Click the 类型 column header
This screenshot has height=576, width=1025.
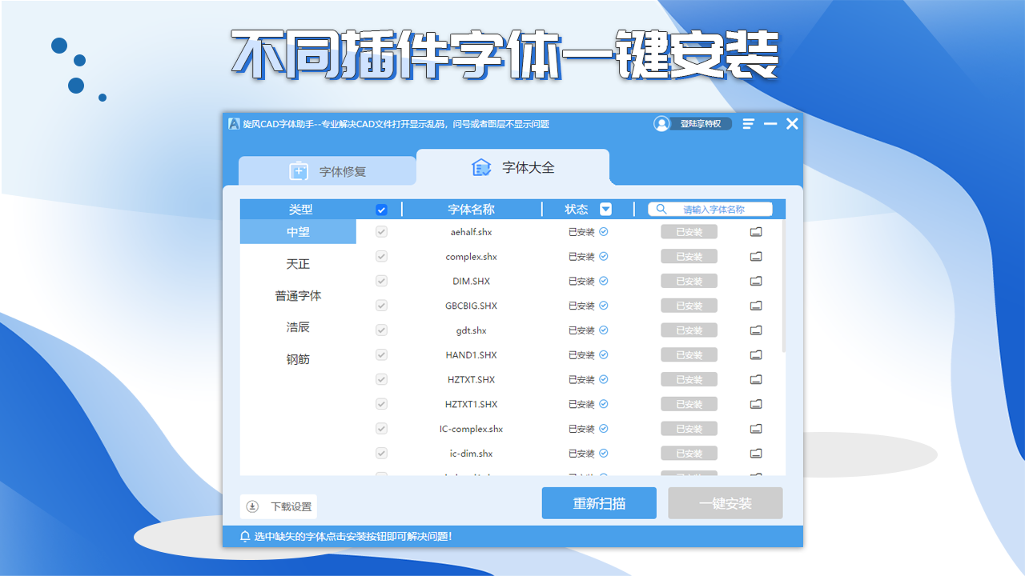coord(300,210)
